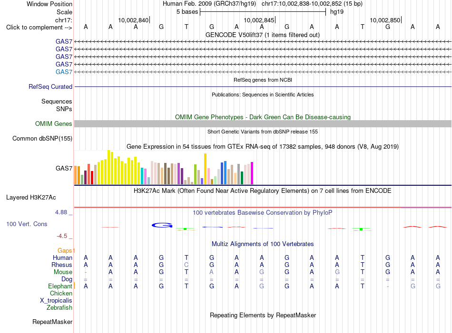Screen dimensions: 452x333
Task: Open the OMIM Genes track label
Action: 54,124
